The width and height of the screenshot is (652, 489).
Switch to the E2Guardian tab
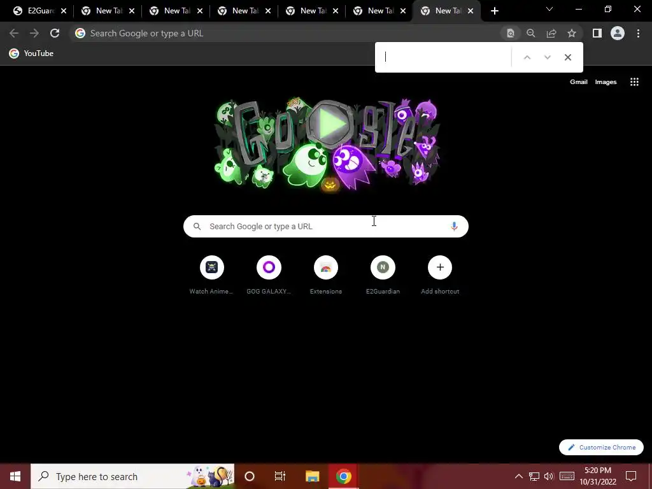pyautogui.click(x=36, y=11)
